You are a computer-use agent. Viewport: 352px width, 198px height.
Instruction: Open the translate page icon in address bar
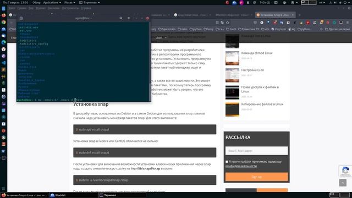coord(222,23)
